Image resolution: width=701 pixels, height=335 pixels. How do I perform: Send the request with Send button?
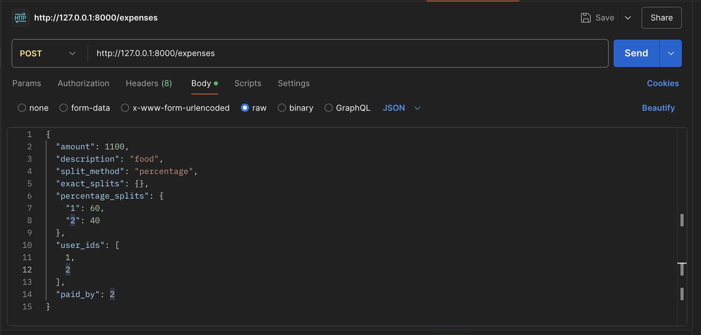point(636,53)
